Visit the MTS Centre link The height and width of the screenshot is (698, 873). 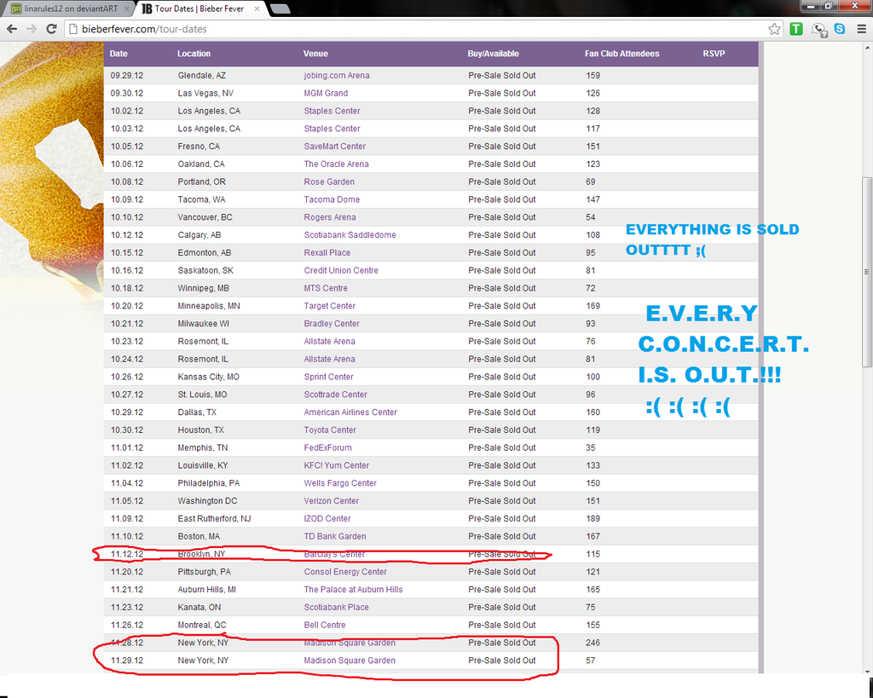pos(326,288)
